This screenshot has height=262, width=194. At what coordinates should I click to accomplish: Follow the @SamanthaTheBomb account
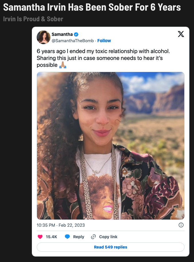click(104, 41)
